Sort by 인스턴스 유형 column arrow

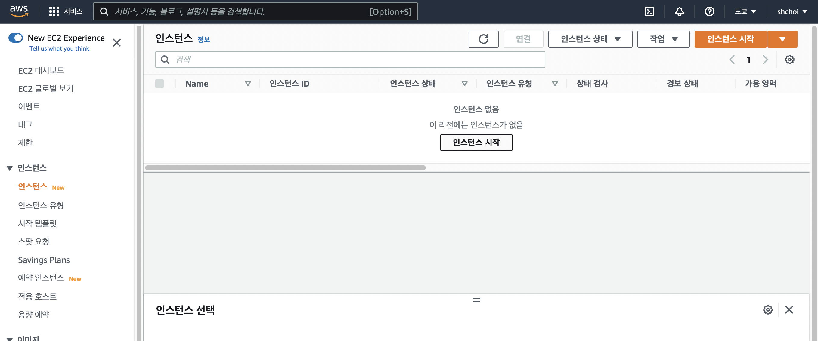click(555, 83)
